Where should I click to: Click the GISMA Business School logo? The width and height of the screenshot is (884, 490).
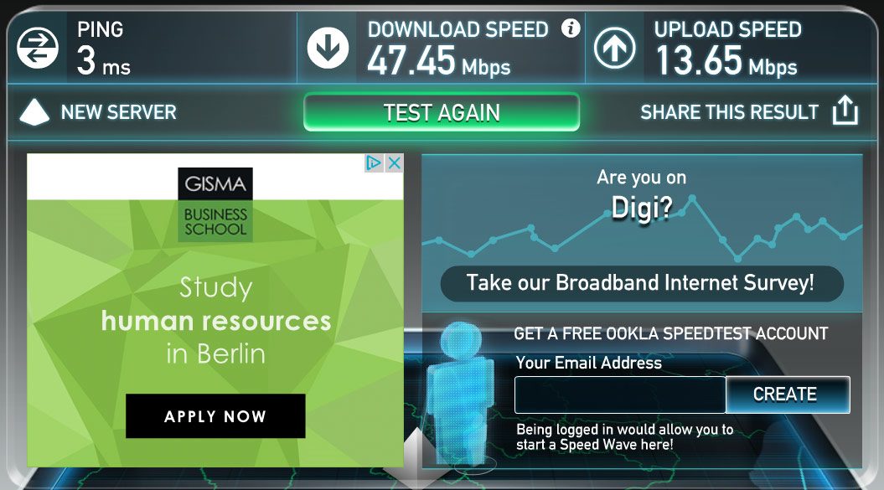215,204
